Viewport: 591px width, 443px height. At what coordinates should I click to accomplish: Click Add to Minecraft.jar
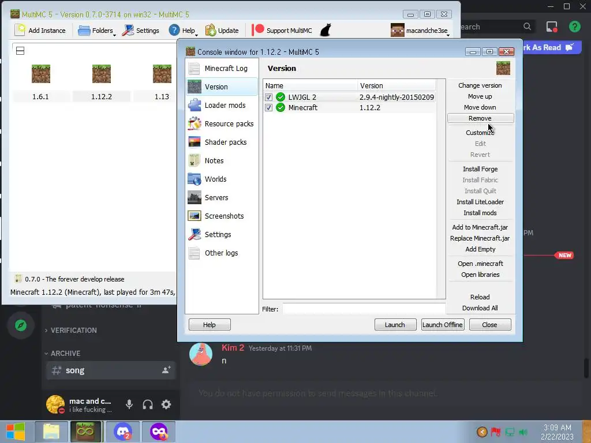pyautogui.click(x=480, y=227)
